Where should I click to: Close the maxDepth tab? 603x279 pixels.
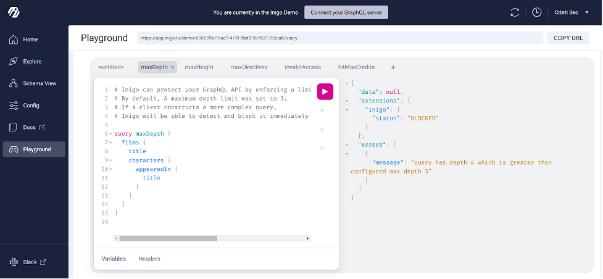pyautogui.click(x=172, y=67)
